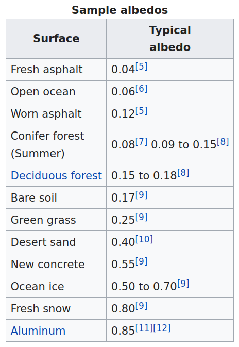
Task: Open the Aluminum link
Action: click(38, 331)
